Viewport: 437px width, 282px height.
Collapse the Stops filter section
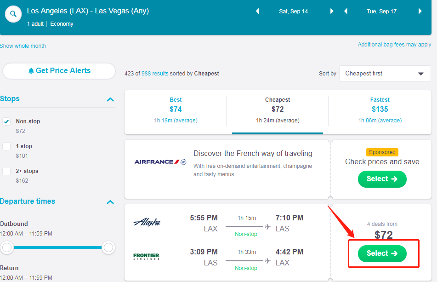110,99
